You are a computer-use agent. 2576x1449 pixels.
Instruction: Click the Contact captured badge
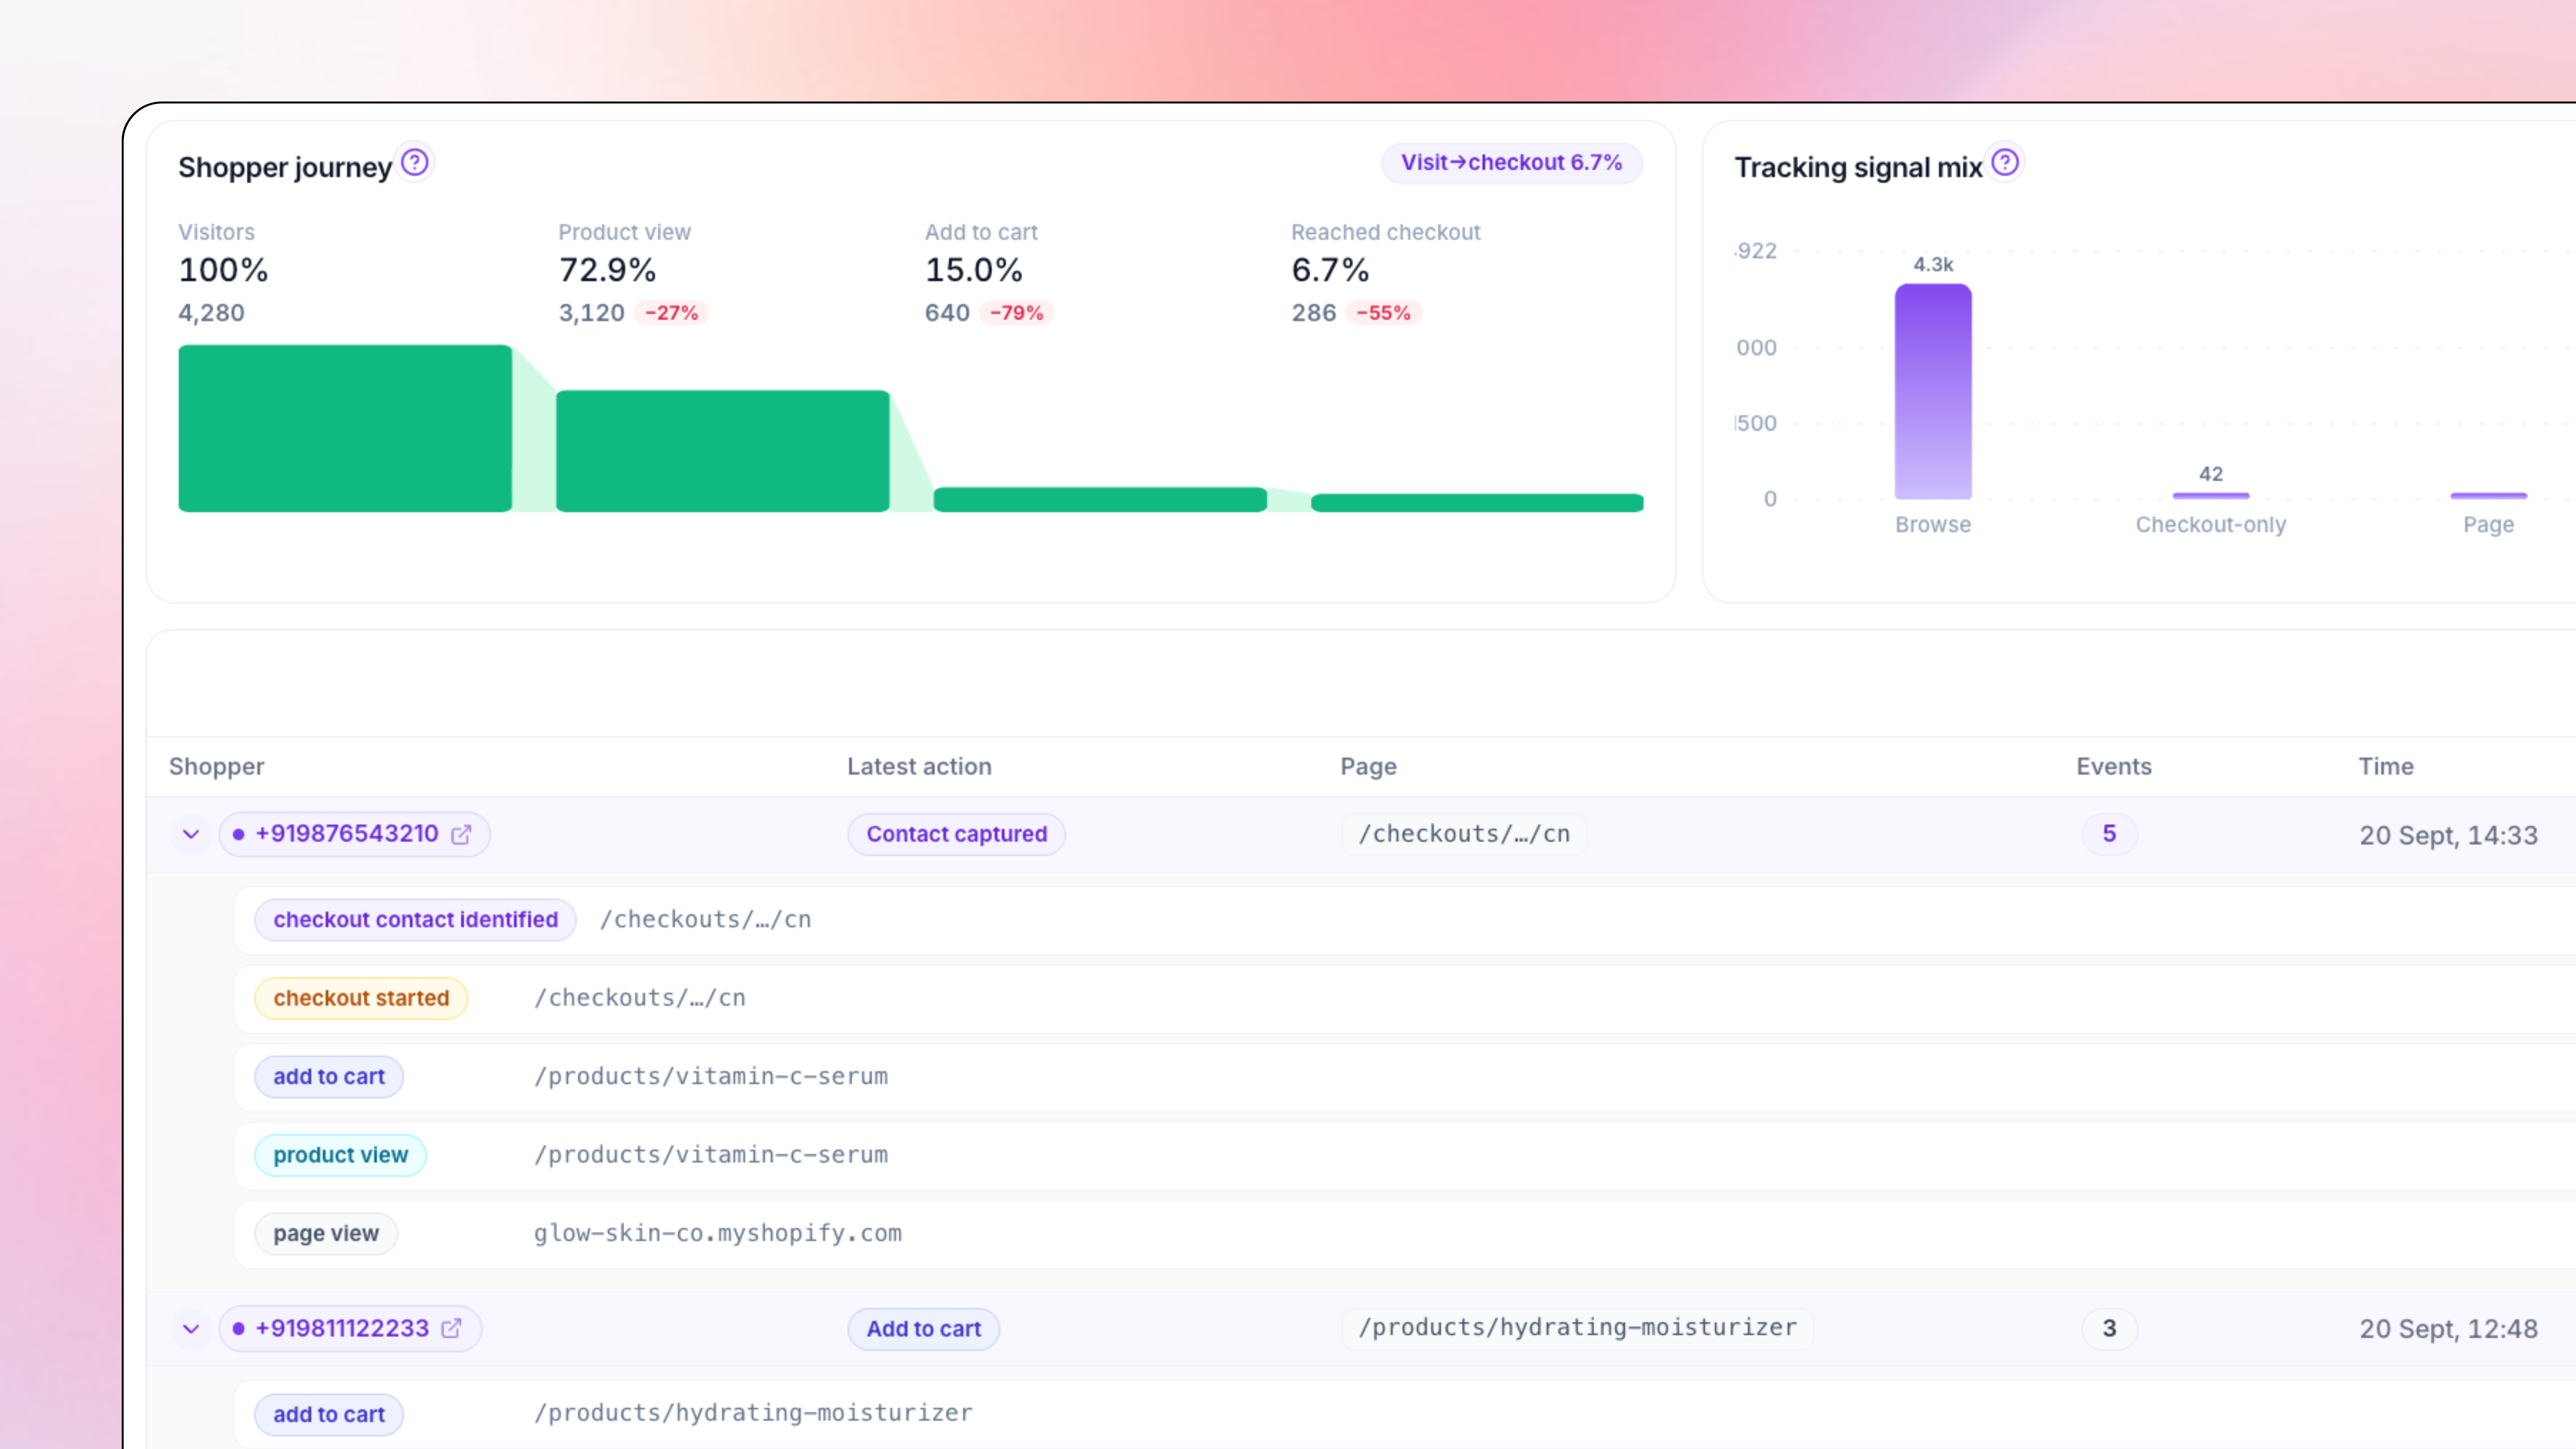tap(956, 834)
